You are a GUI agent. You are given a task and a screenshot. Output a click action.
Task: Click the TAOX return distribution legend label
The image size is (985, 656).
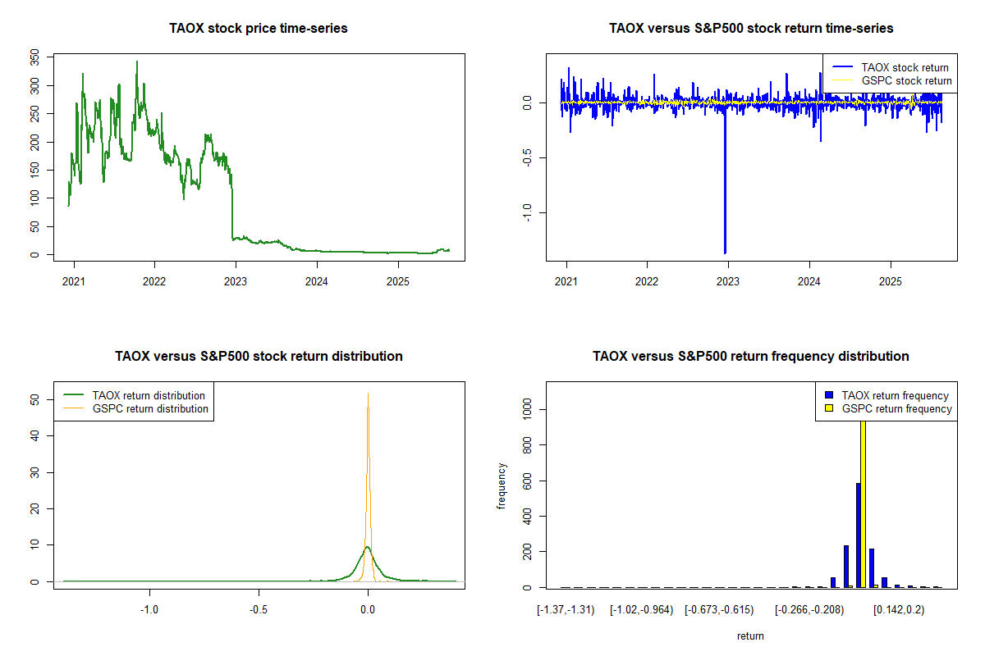tap(149, 396)
